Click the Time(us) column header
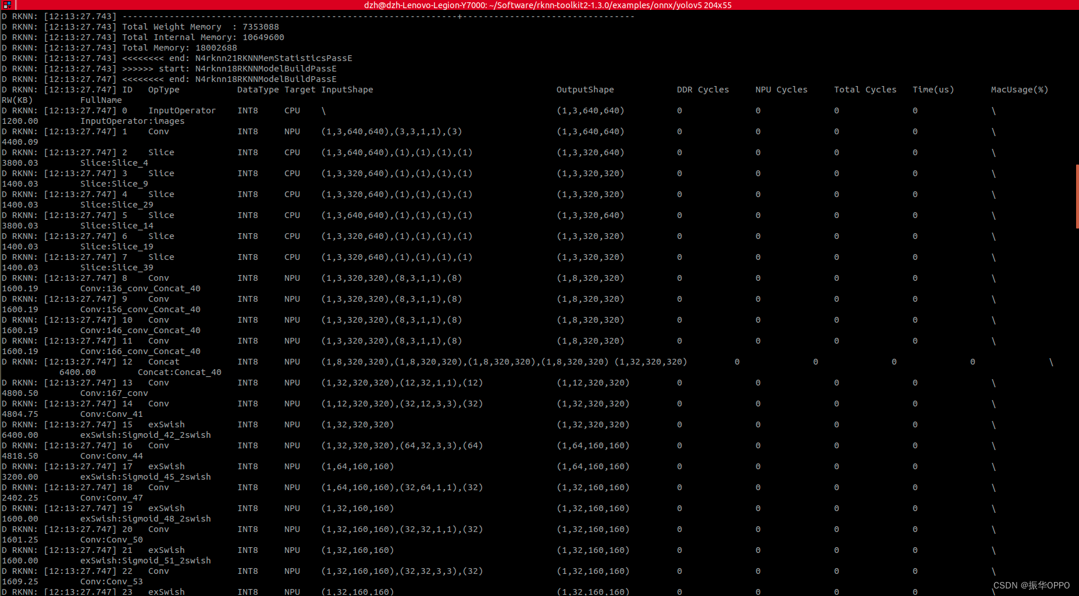The width and height of the screenshot is (1079, 596). pos(933,90)
